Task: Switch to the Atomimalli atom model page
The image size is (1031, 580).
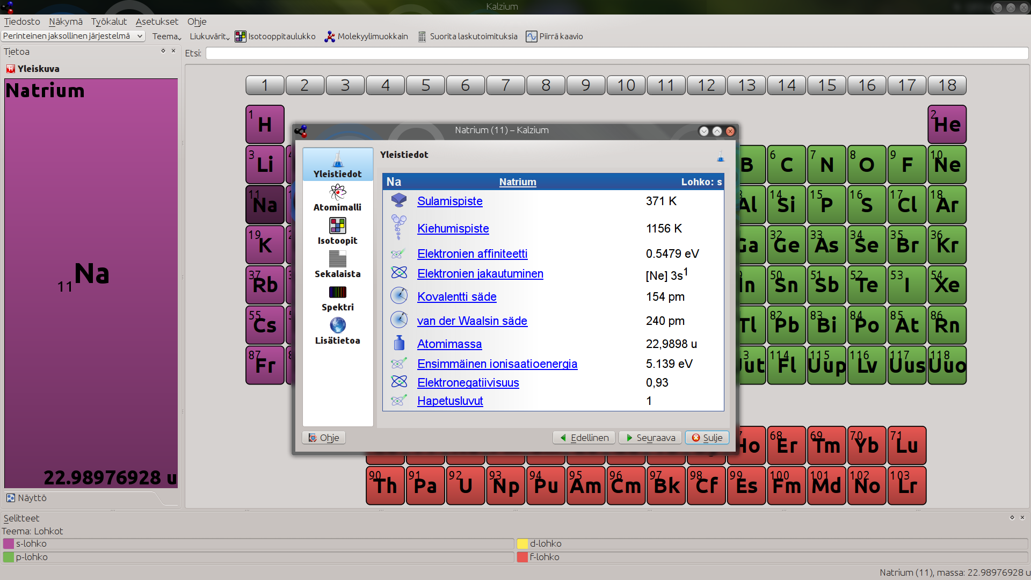Action: [x=338, y=198]
